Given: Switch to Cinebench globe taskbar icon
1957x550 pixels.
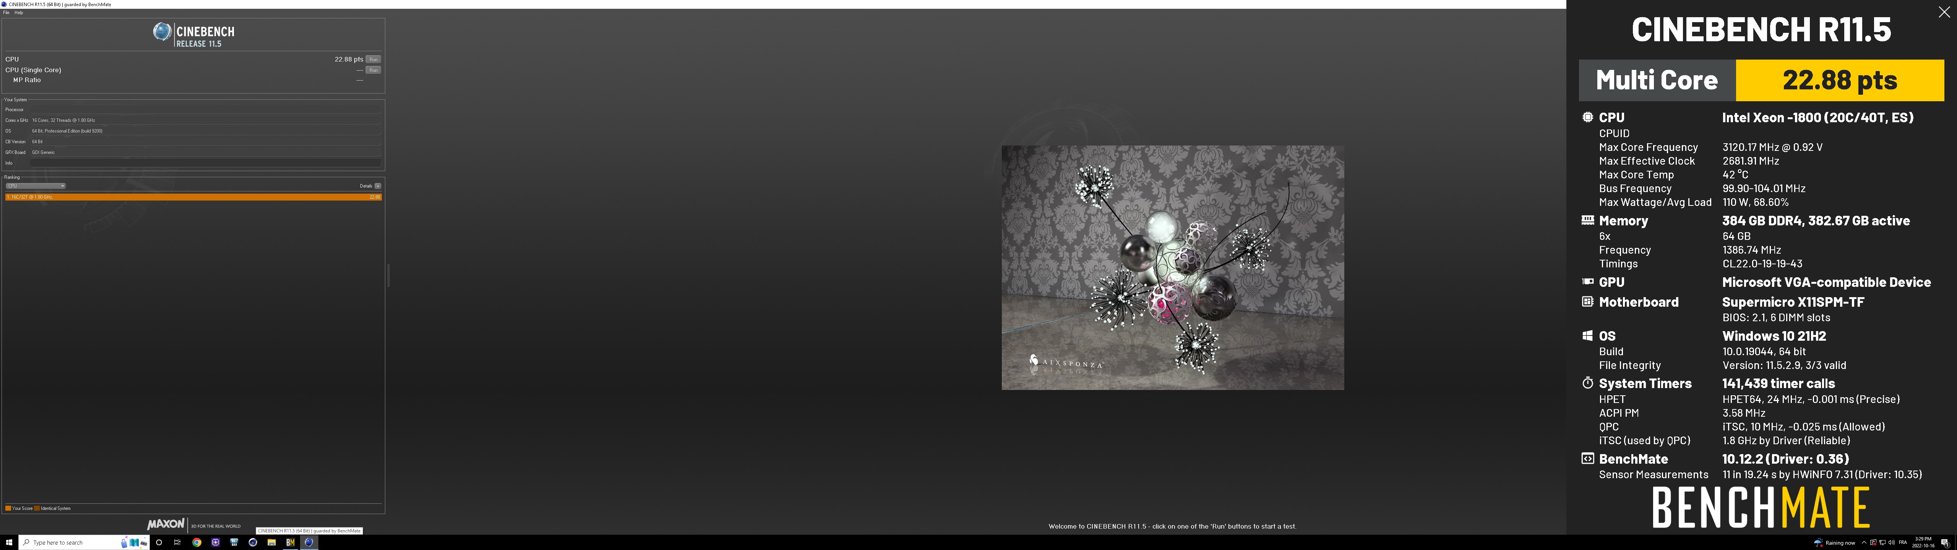Looking at the screenshot, I should pos(308,542).
